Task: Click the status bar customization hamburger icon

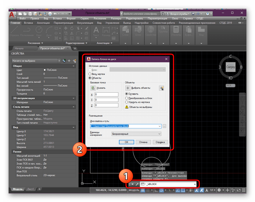Action: tap(243, 190)
